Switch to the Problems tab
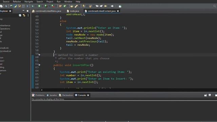The height and width of the screenshot is (122, 217). 38,95
